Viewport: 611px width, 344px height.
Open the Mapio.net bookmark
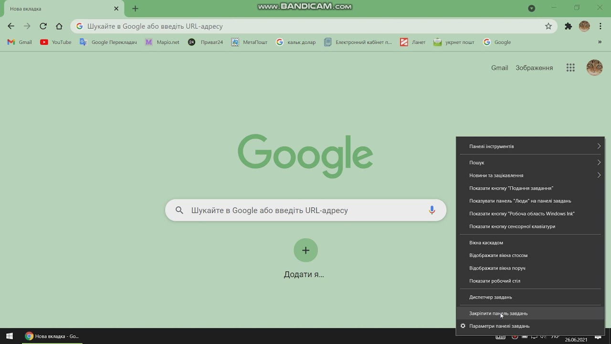point(162,42)
